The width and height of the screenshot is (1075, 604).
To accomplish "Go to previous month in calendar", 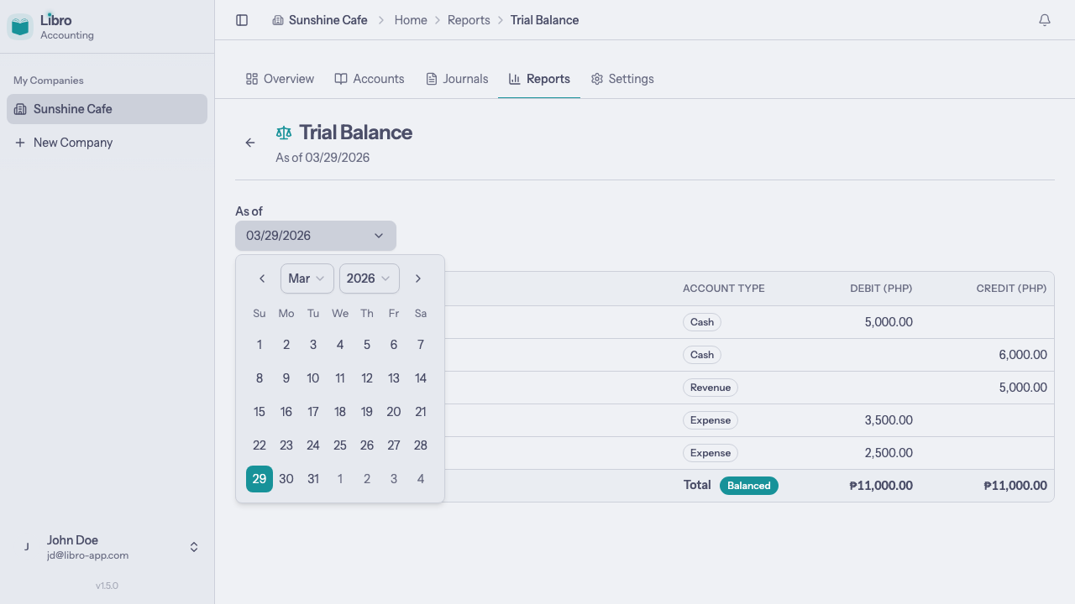I will pos(262,279).
